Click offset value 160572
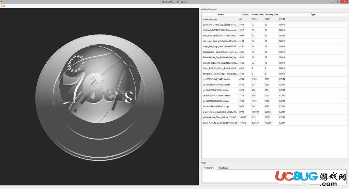The image size is (349, 189). (x=243, y=123)
